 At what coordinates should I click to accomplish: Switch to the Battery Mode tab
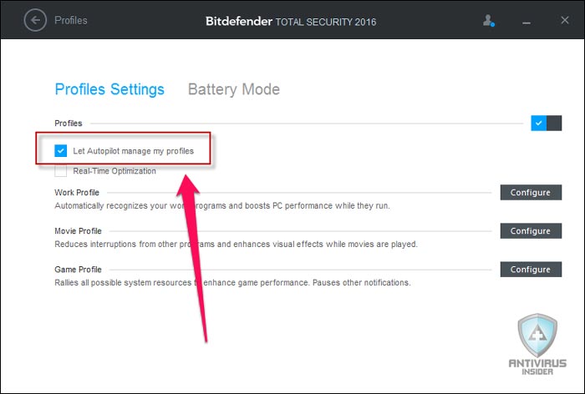pos(234,89)
